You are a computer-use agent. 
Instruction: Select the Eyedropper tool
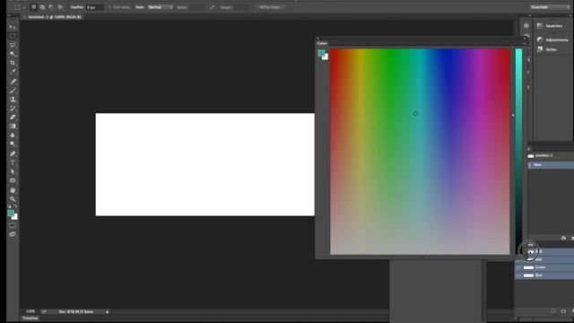pyautogui.click(x=13, y=72)
